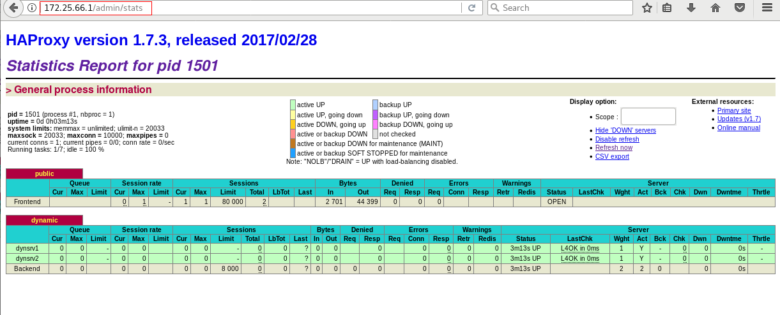Open the CSV export link
This screenshot has height=315, width=780.
[x=612, y=156]
